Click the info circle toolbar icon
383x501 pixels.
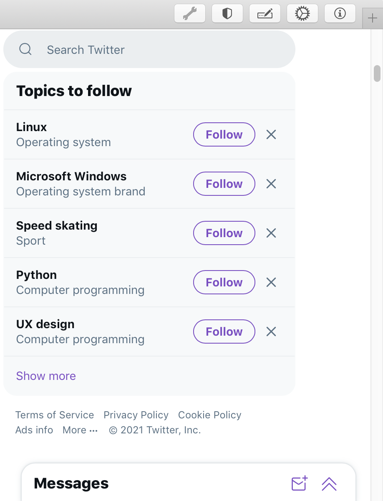point(340,14)
